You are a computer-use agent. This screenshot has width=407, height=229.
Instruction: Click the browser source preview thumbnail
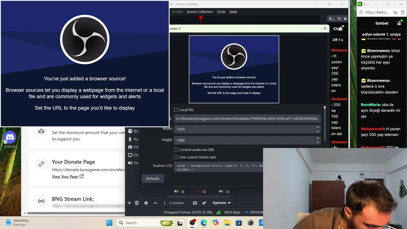click(234, 69)
